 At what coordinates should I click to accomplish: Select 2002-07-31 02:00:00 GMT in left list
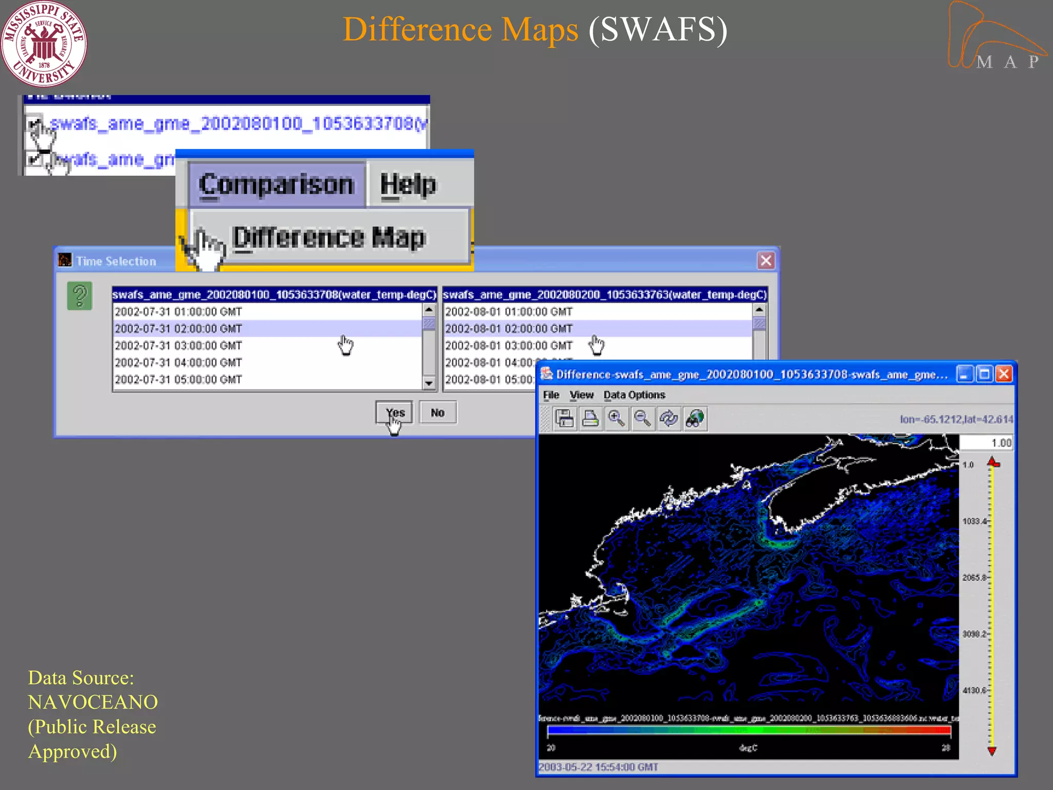267,329
